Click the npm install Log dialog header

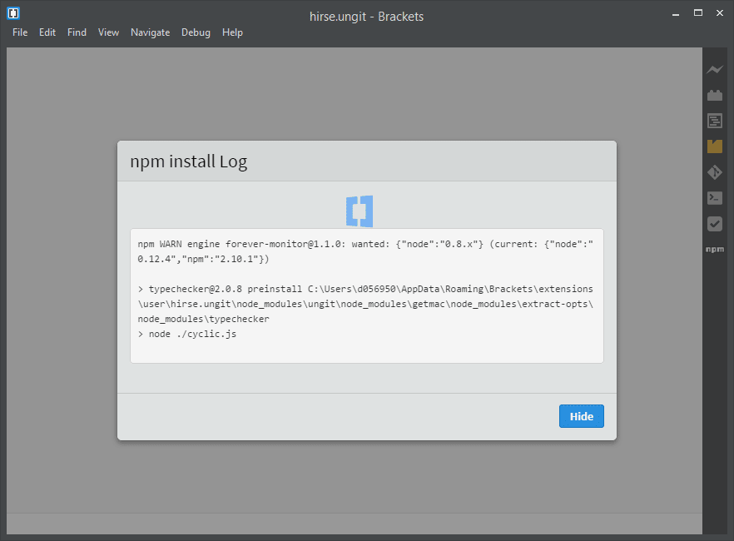(x=188, y=161)
